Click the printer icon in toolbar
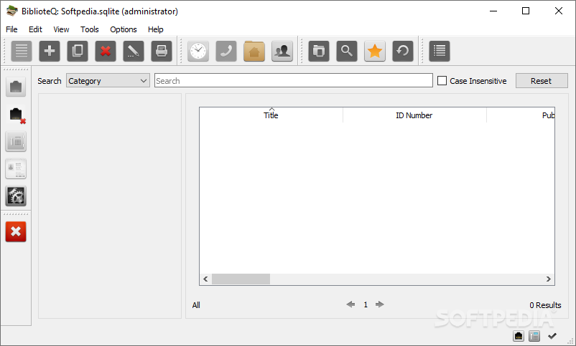 (x=162, y=51)
